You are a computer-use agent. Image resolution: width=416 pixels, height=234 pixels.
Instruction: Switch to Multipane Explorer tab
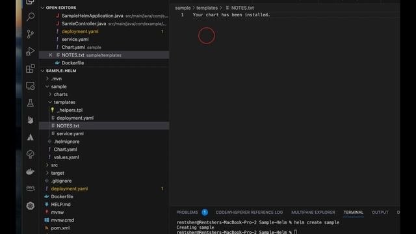click(x=313, y=213)
